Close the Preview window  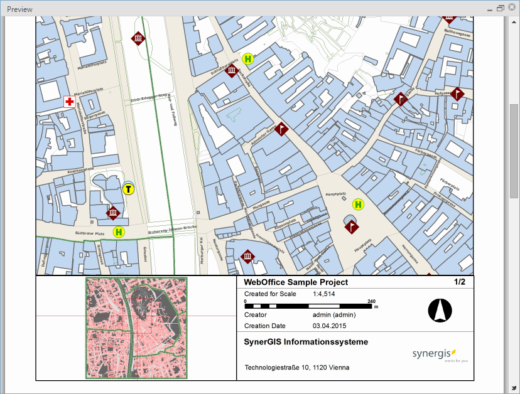click(x=512, y=8)
